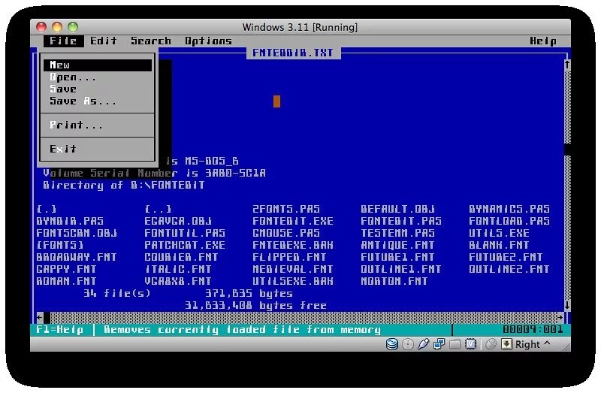Click the OUTLINE1.FNT file entry
The image size is (601, 393).
tap(401, 269)
